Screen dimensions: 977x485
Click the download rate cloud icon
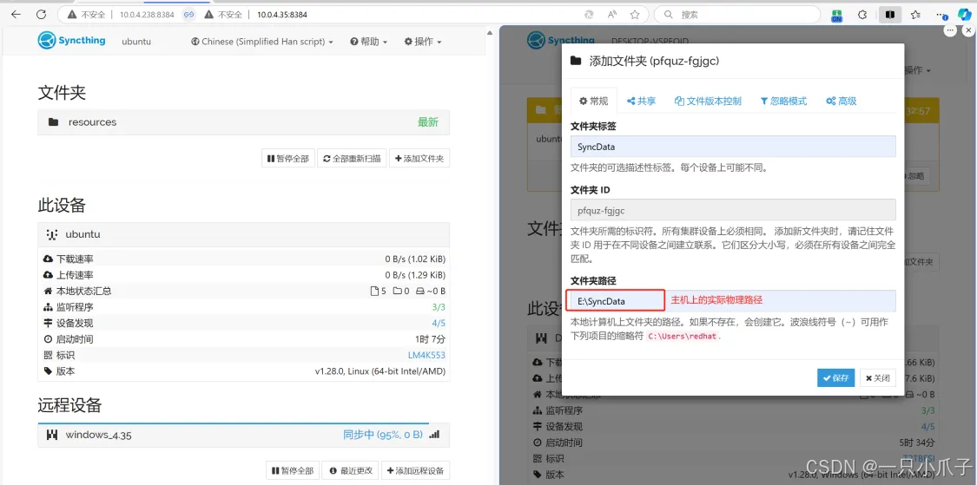point(48,259)
